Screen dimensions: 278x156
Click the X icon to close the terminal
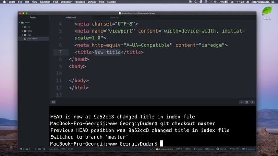click(44, 149)
